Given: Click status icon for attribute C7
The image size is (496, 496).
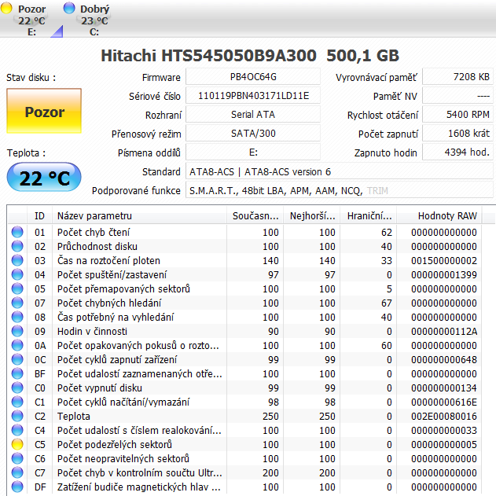Looking at the screenshot, I should [x=17, y=472].
